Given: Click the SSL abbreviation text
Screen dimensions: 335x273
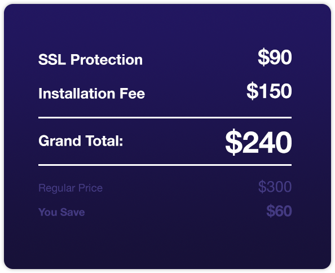Looking at the screenshot, I should tap(52, 59).
